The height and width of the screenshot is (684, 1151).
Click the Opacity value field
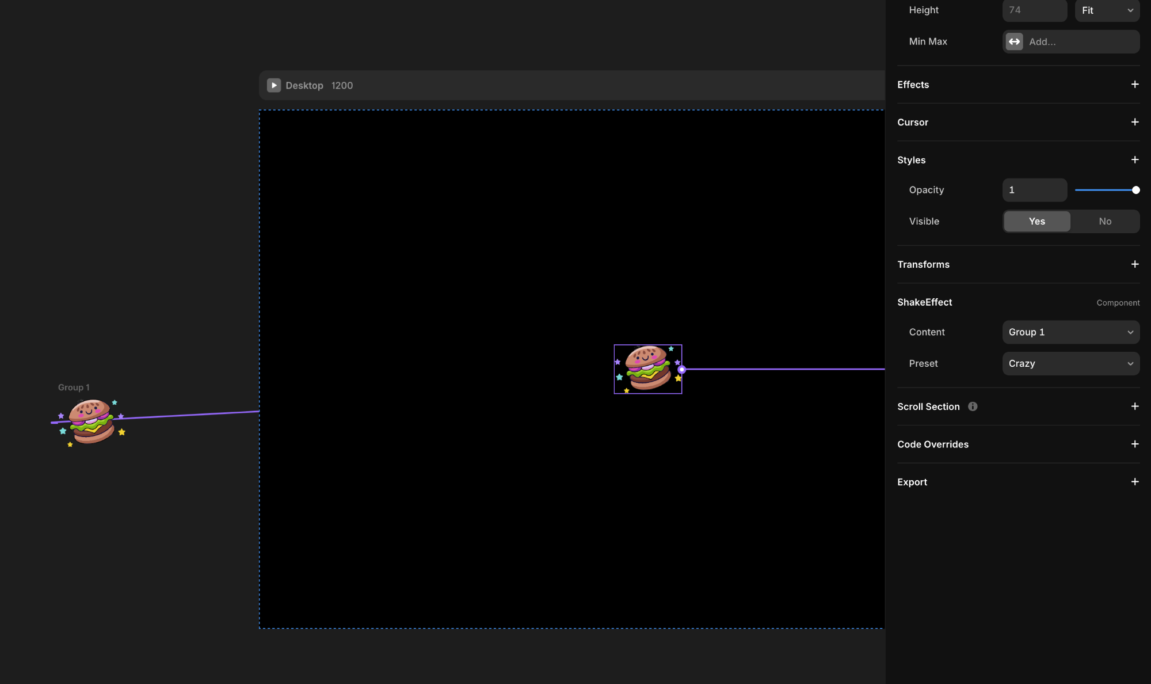tap(1034, 190)
